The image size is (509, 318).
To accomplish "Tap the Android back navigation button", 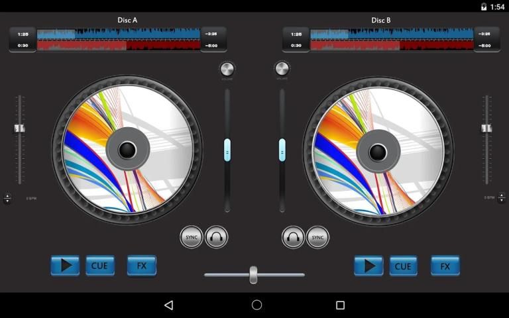I will [x=169, y=305].
